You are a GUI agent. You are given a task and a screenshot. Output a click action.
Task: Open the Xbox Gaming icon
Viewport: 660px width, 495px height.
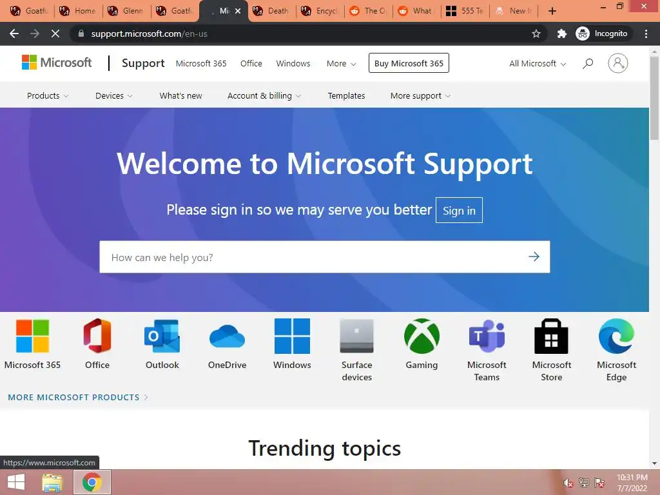click(x=422, y=335)
